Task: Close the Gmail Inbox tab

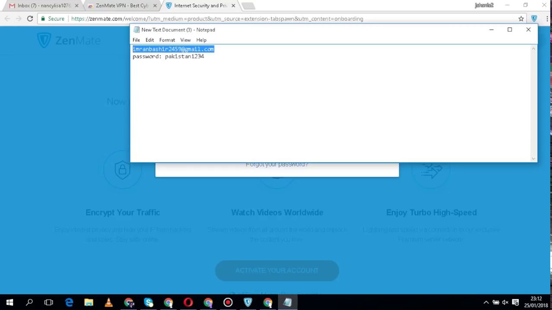Action: point(76,6)
